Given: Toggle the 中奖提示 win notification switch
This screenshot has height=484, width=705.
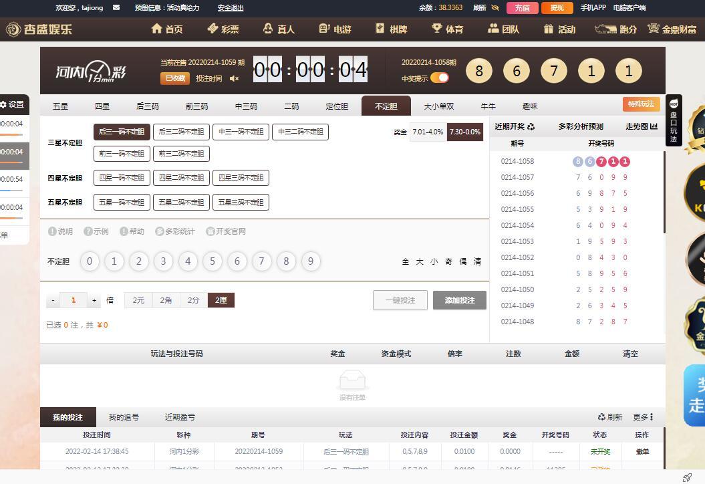Looking at the screenshot, I should pyautogui.click(x=439, y=78).
